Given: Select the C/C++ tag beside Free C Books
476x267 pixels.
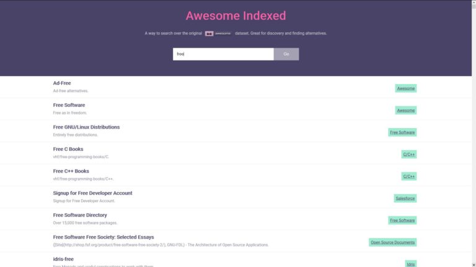Looking at the screenshot, I should 408,155.
